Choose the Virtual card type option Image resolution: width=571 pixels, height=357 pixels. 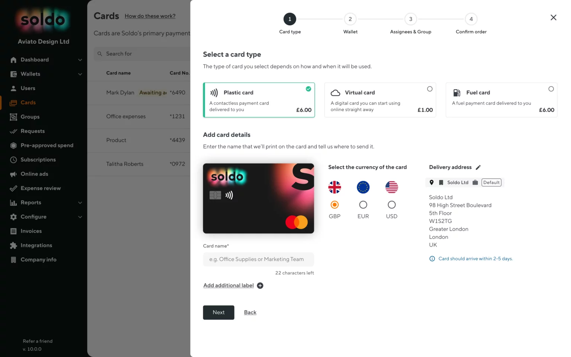pyautogui.click(x=380, y=100)
